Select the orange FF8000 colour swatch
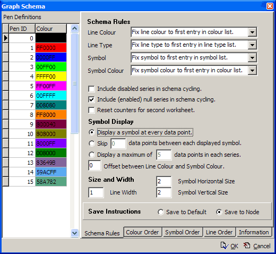 tap(51, 115)
